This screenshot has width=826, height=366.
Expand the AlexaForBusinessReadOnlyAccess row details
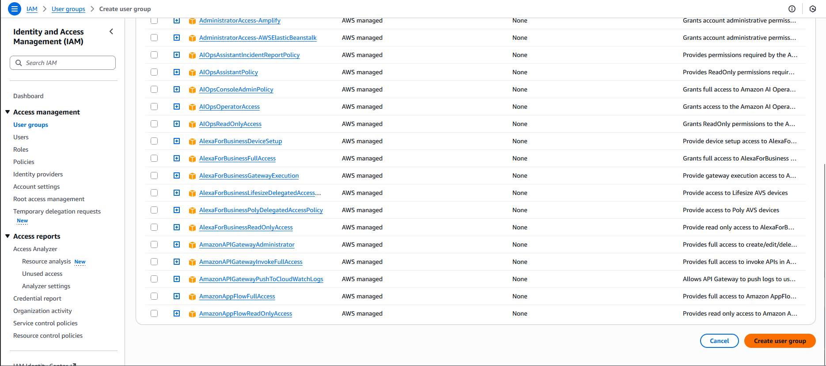coord(177,227)
